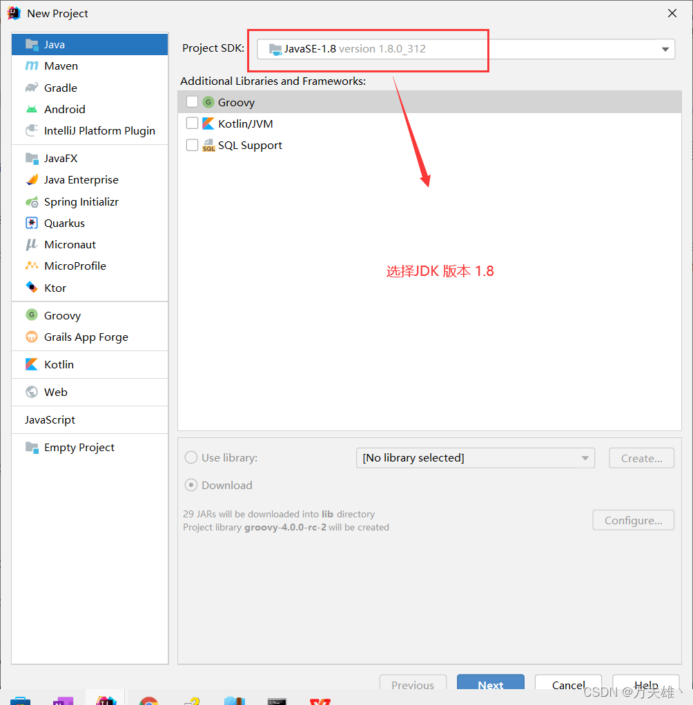Click the Java Enterprise icon
The height and width of the screenshot is (705, 693).
[32, 180]
